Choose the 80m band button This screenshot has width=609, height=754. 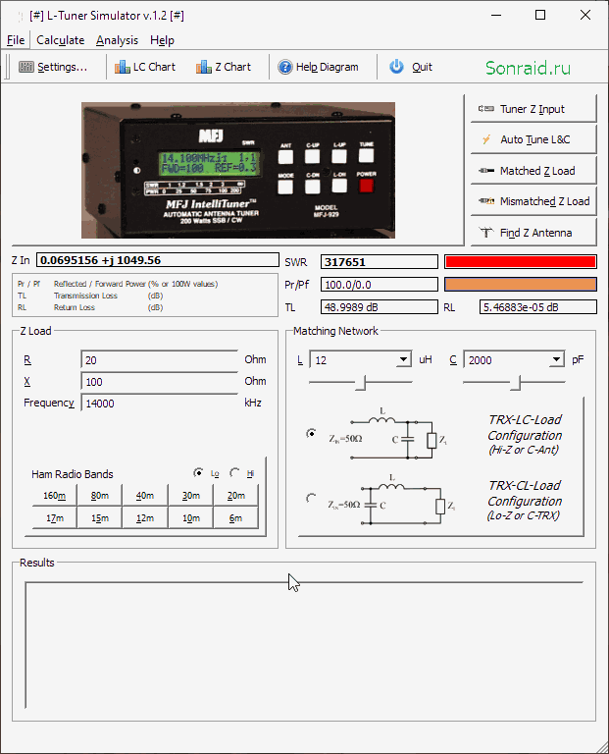100,495
